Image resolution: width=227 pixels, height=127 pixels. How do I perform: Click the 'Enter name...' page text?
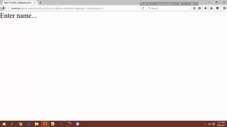[x=18, y=16]
